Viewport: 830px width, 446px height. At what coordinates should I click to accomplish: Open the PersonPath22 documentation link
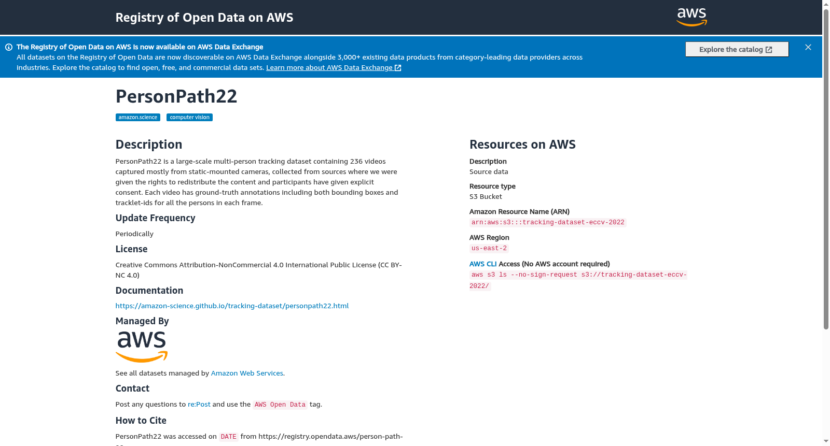pyautogui.click(x=232, y=306)
